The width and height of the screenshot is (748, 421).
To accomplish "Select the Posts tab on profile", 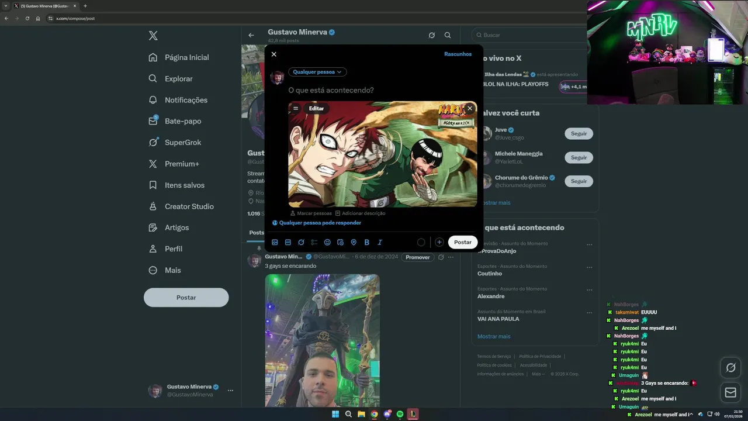I will point(257,233).
